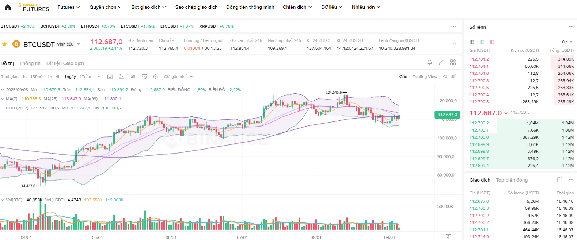Click the hexagon chart settings icon
This screenshot has width=577, height=240.
pyautogui.click(x=156, y=77)
